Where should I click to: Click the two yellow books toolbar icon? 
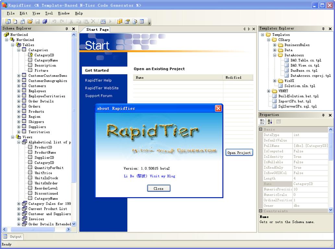point(120,21)
